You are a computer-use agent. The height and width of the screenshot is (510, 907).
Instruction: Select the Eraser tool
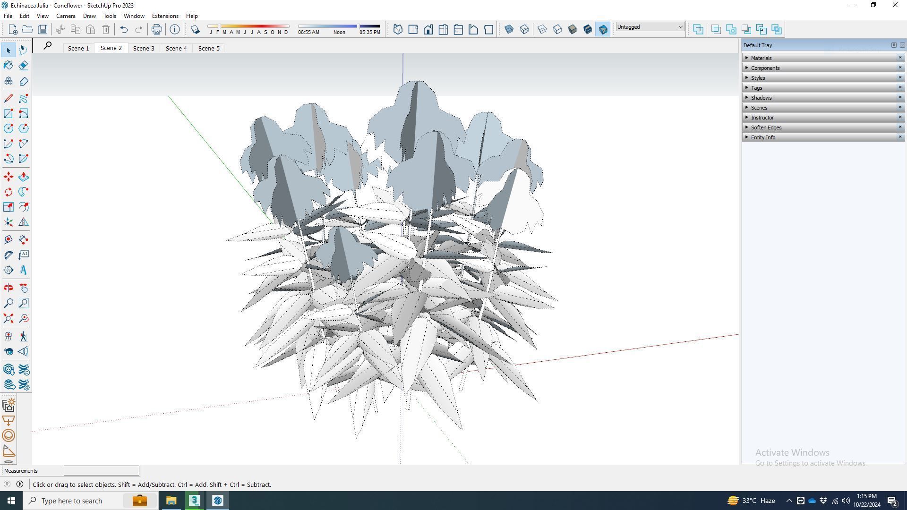24,65
